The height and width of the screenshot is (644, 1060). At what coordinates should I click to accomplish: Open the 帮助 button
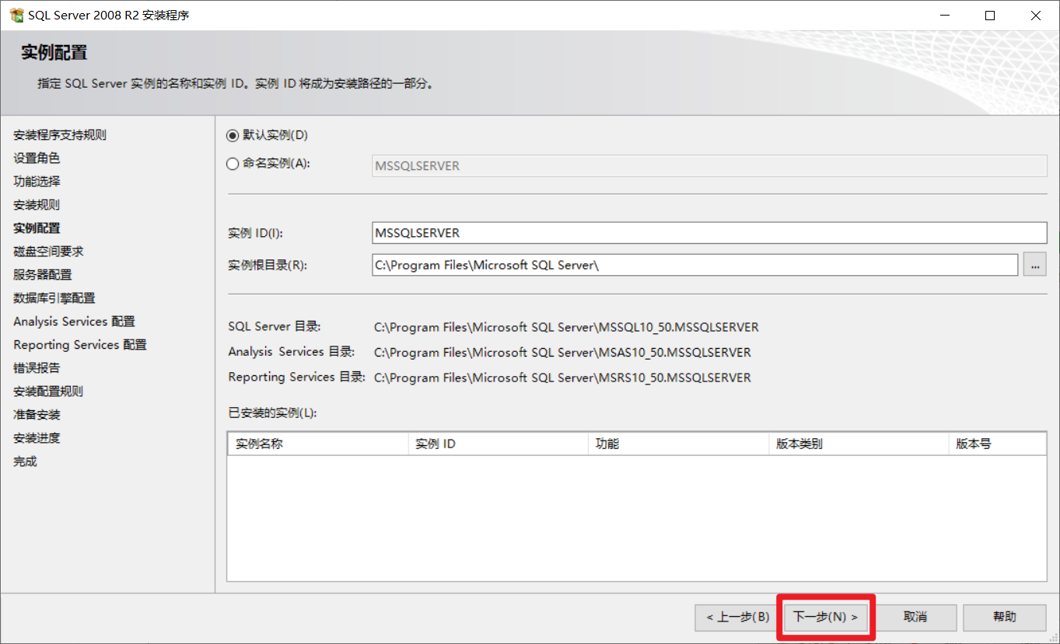(1005, 617)
